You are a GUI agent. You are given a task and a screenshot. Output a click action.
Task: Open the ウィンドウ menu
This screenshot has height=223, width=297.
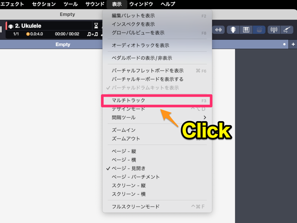tap(141, 4)
